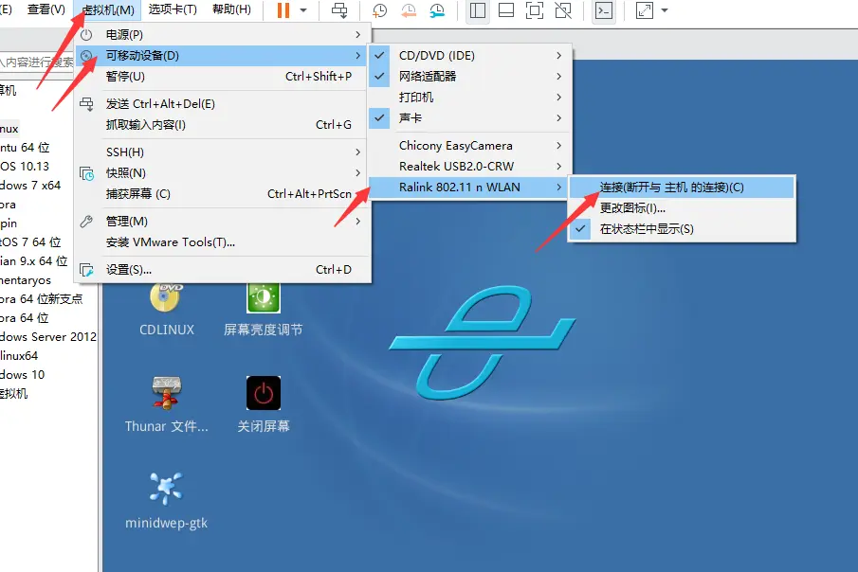
Task: Select Windows 10 in the VM library list
Action: (x=28, y=374)
